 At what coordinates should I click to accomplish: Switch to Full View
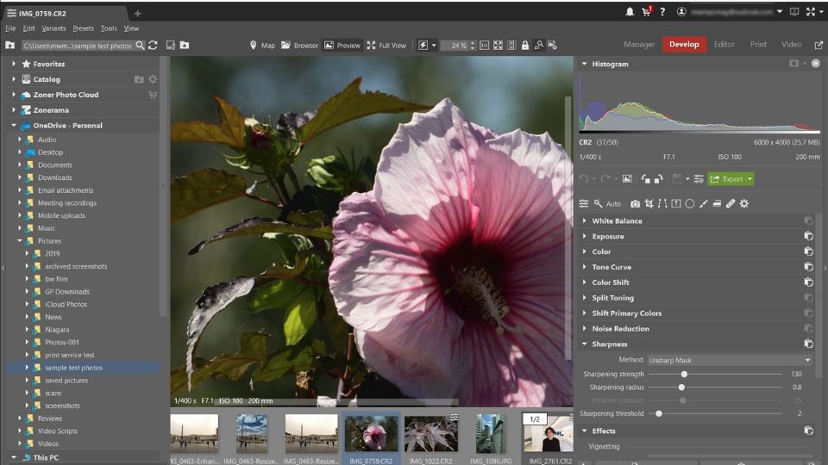(x=386, y=46)
